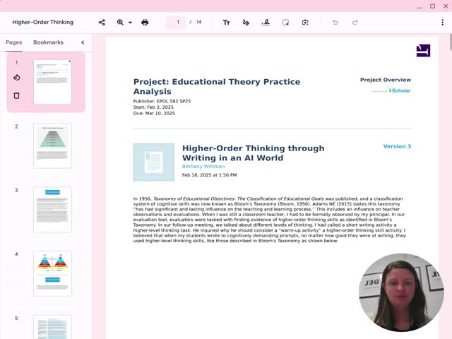
Task: Click the share icon in the toolbar
Action: tap(102, 23)
